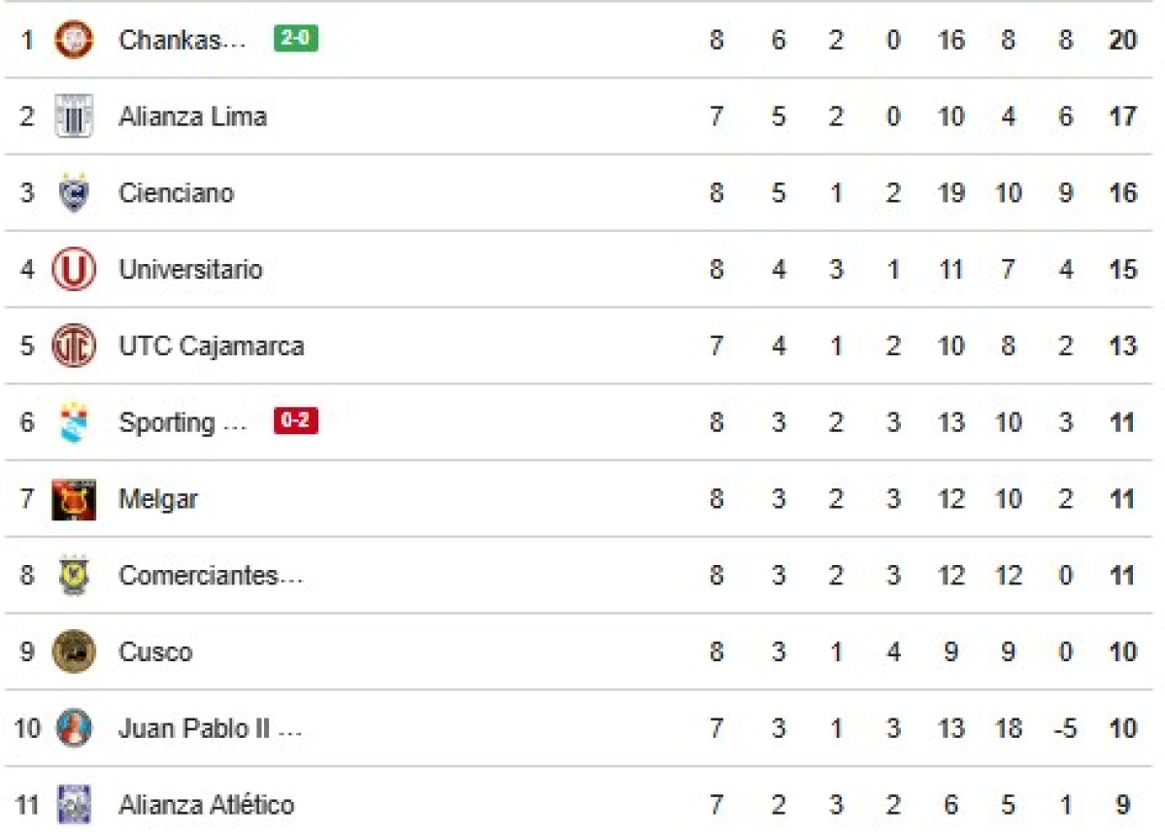Click the Comerciantes shield logo

[x=72, y=575]
